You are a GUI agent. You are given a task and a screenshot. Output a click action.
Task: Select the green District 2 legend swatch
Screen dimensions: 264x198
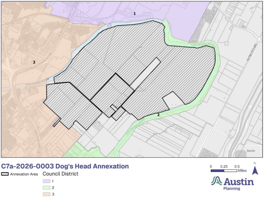coord(46,187)
